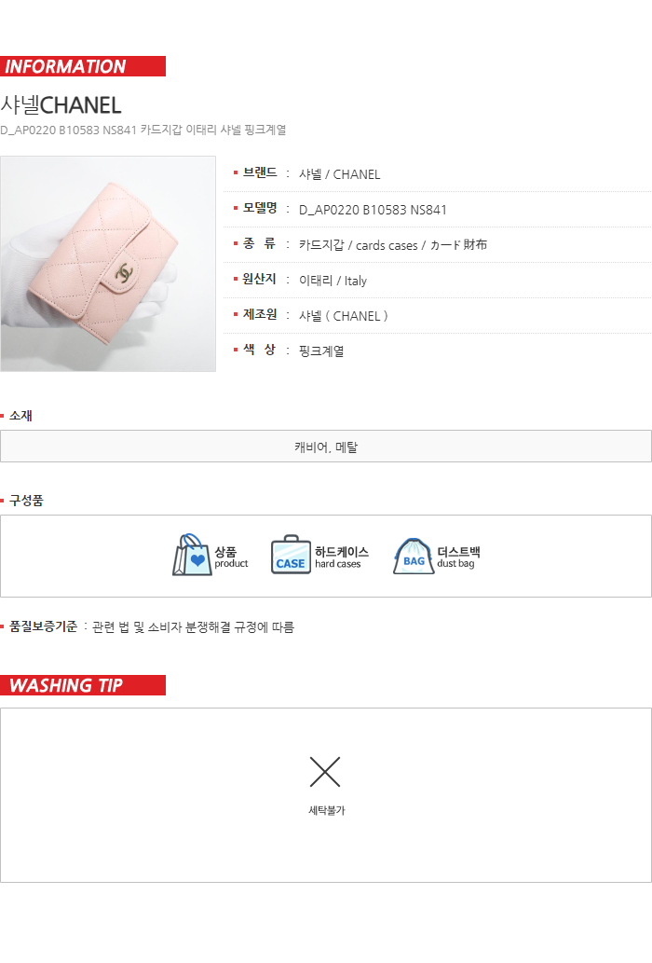Viewport: 652px width, 963px height.
Task: Click the 하드케이스 hard cases label
Action: pos(342,557)
